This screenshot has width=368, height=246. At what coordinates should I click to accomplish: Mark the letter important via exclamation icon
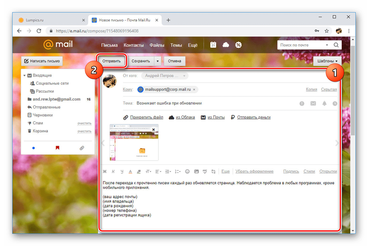pos(301,103)
